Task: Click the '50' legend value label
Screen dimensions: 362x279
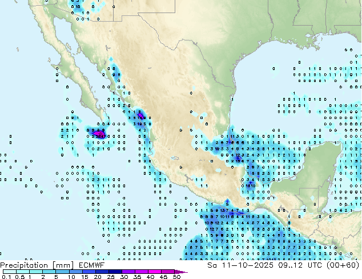Action: (x=176, y=277)
